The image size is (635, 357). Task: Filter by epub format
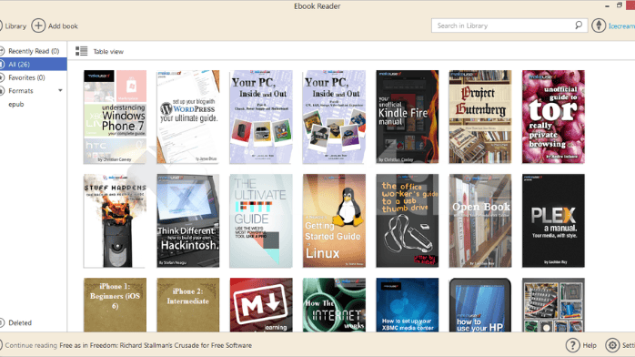16,104
